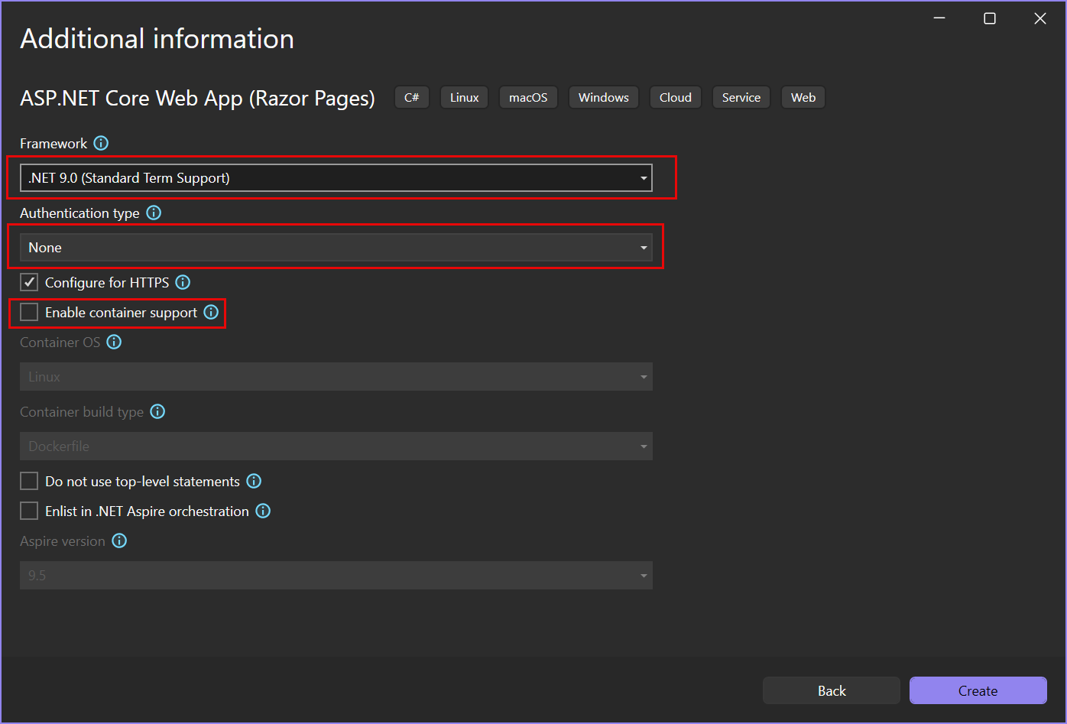Click the Create button

[x=978, y=690]
